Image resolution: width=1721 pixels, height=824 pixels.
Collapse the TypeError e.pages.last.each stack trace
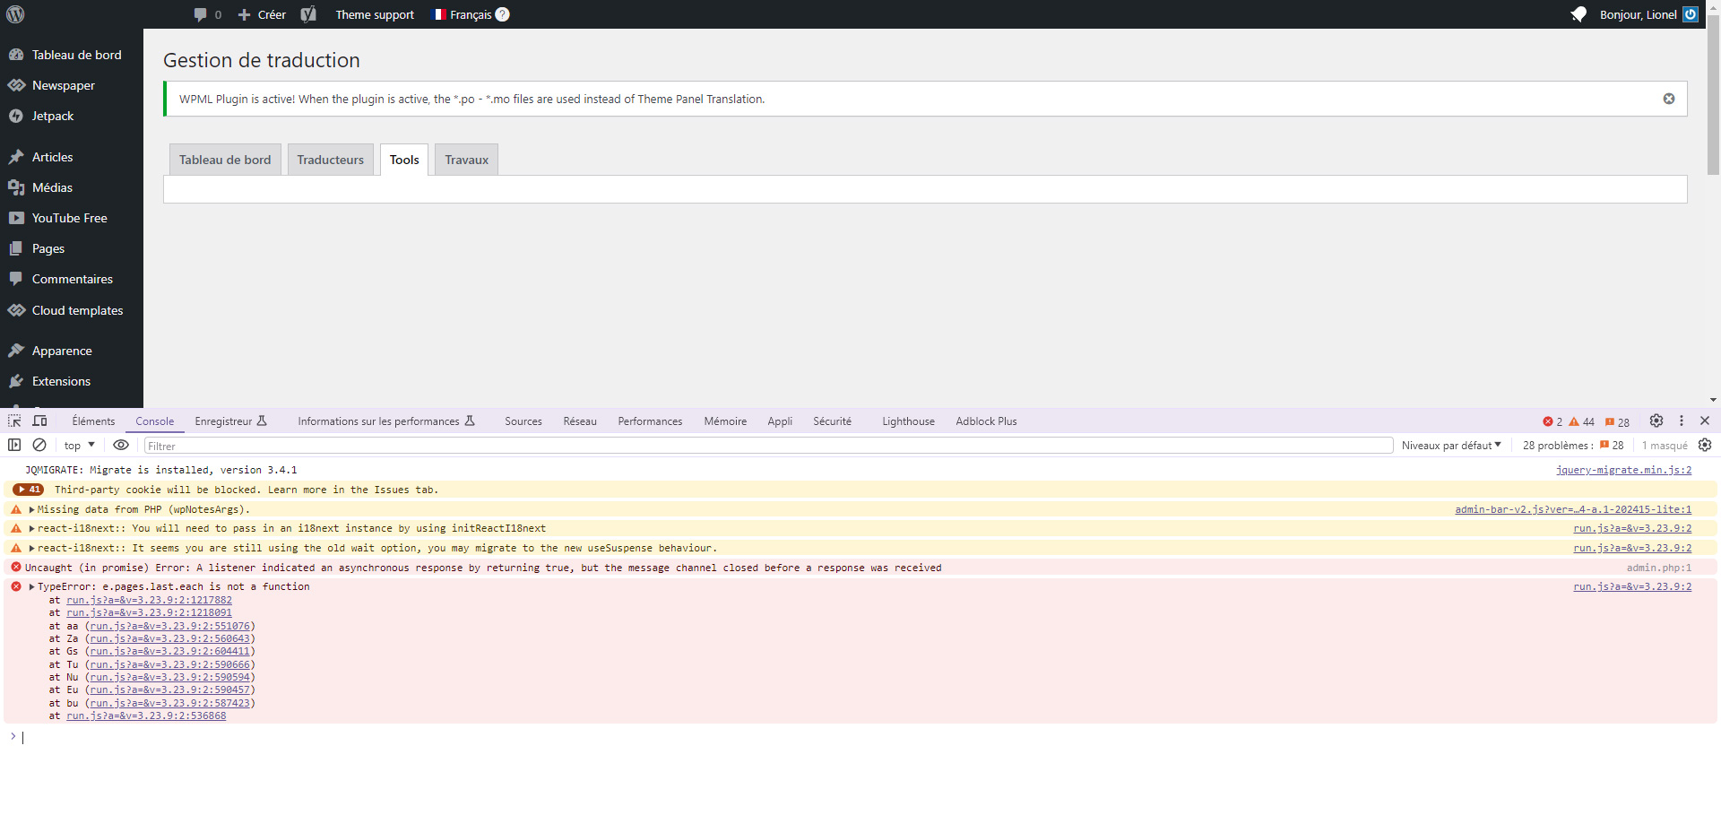pos(31,587)
